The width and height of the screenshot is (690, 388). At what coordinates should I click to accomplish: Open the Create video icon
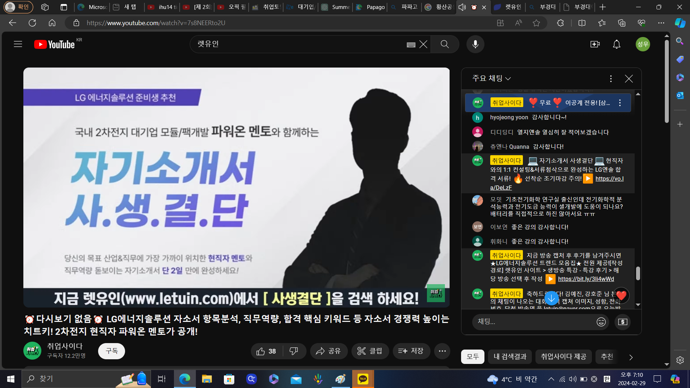click(x=595, y=44)
